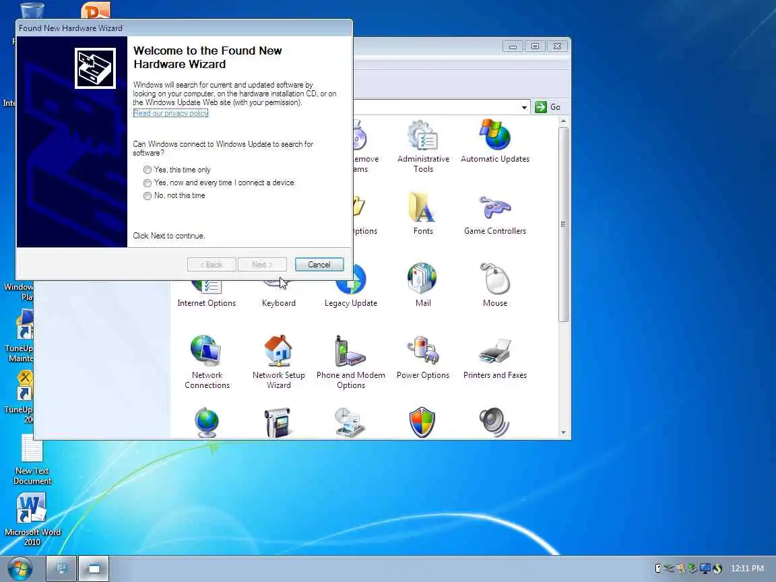776x582 pixels.
Task: Select the Microsoft Word 2010 desktop shortcut
Action: click(x=32, y=519)
